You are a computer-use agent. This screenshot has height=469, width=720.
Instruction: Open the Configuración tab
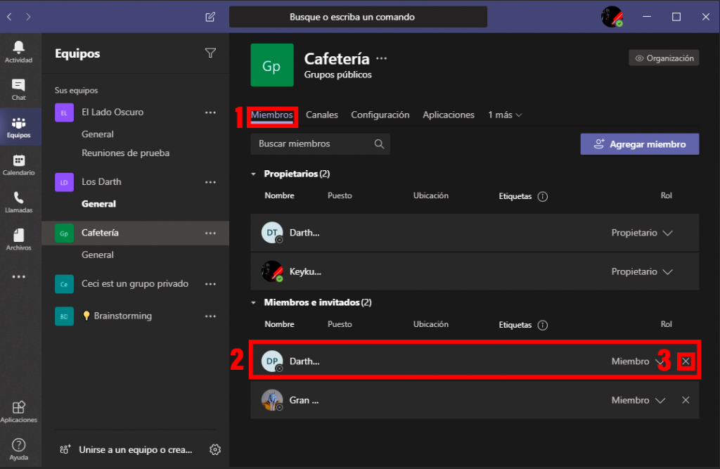tap(380, 115)
